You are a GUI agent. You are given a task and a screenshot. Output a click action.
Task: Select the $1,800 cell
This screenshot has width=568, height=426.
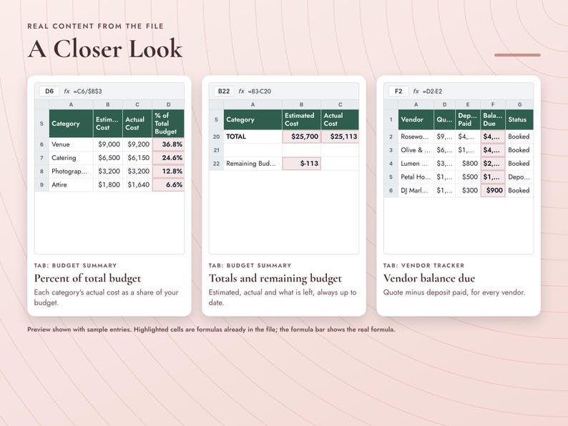click(x=108, y=184)
